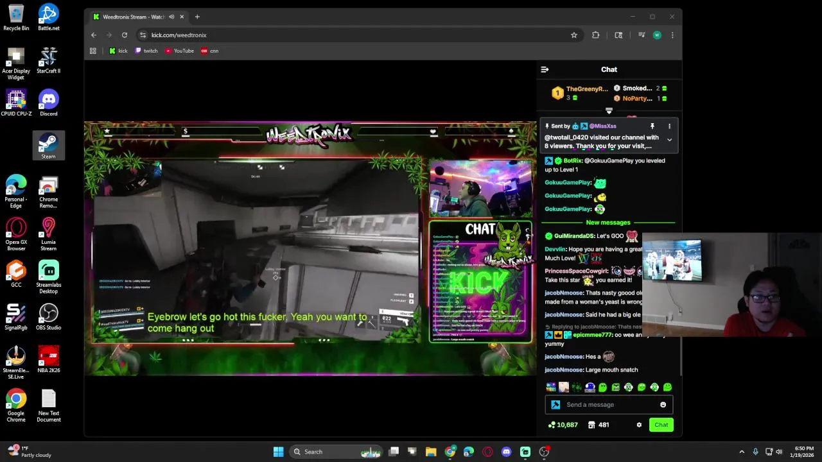Viewport: 822px width, 462px height.
Task: Expand the chat leaderboard with down arrow
Action: pyautogui.click(x=609, y=110)
